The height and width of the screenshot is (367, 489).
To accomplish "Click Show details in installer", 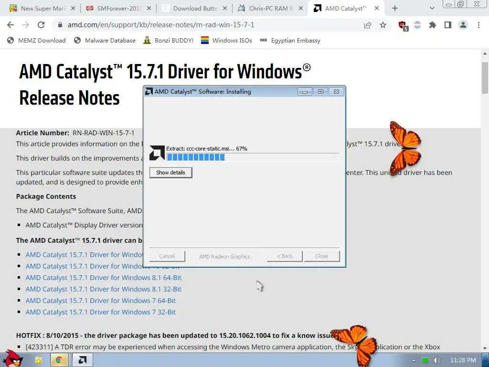I will [170, 173].
